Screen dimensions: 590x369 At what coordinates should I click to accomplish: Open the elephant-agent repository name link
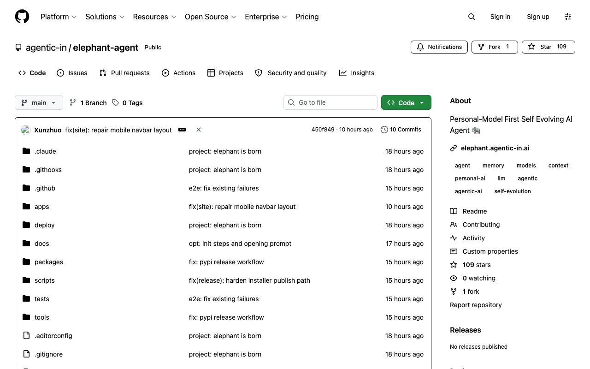(x=106, y=48)
